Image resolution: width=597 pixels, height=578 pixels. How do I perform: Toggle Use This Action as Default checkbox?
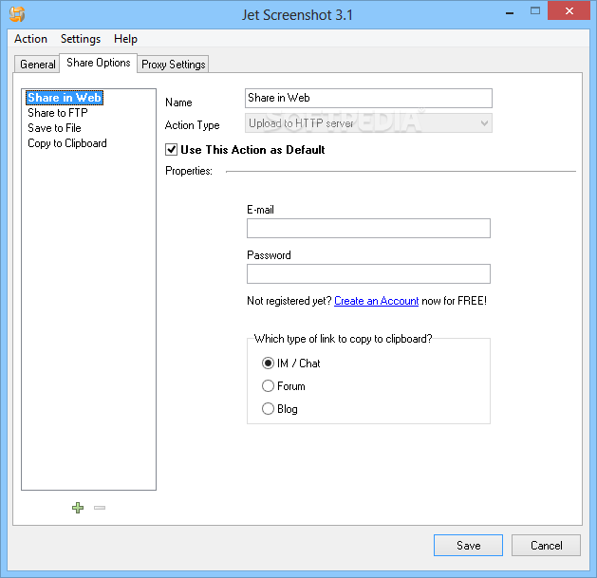pos(172,150)
